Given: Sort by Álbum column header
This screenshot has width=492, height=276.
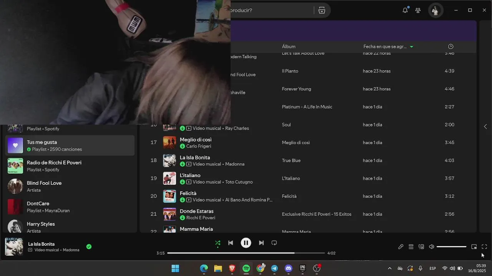Looking at the screenshot, I should (289, 46).
